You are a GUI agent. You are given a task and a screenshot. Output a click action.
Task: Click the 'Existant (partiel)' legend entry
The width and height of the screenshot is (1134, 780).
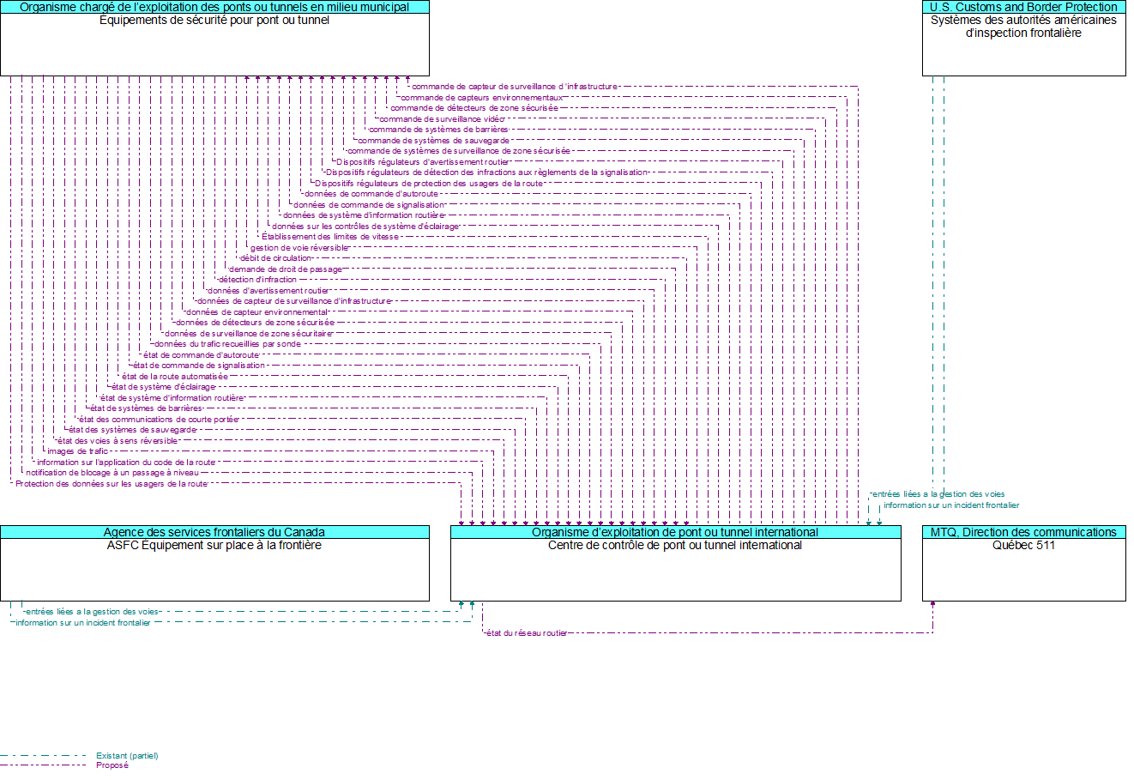[127, 756]
